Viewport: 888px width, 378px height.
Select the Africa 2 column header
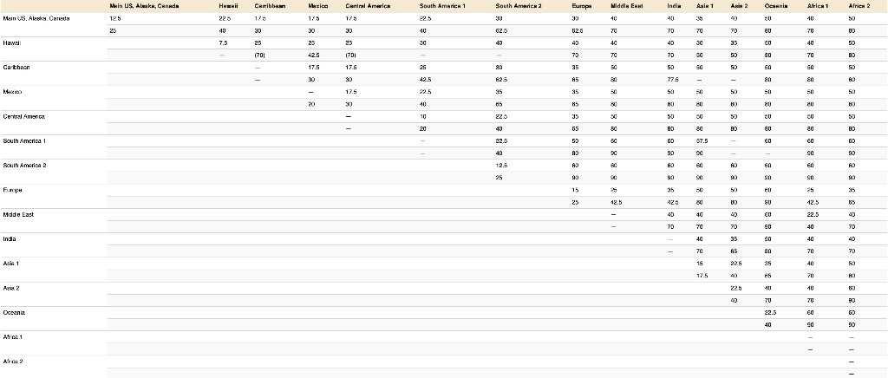coord(859,7)
